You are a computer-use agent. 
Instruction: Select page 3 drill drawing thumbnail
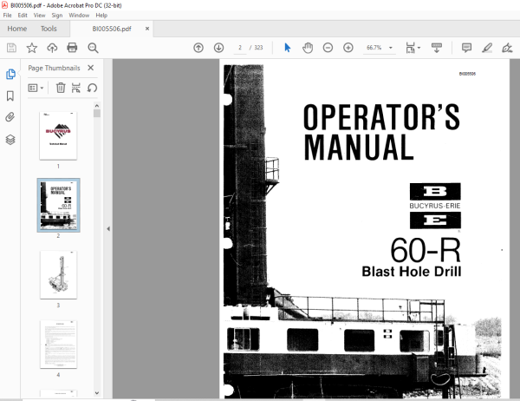[58, 275]
